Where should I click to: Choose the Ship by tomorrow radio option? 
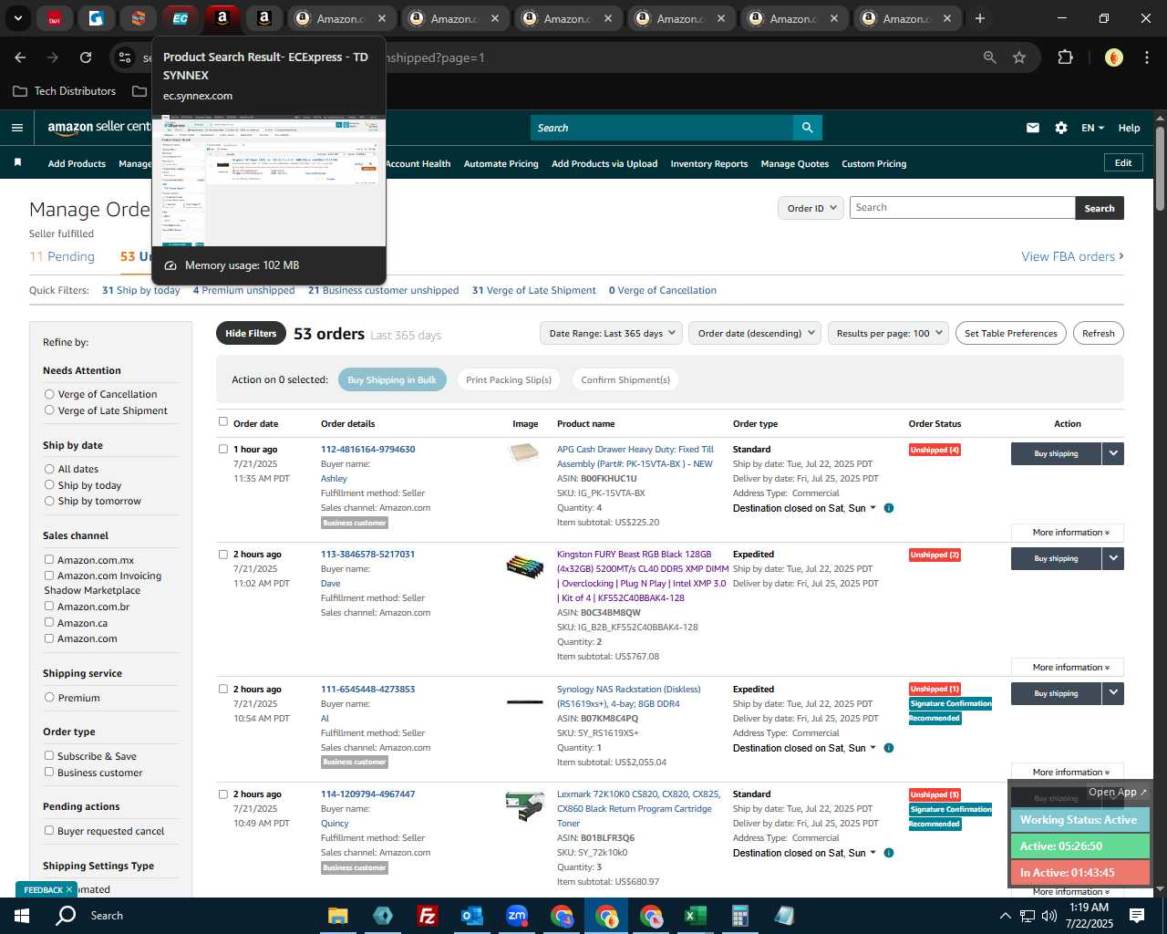(x=49, y=501)
